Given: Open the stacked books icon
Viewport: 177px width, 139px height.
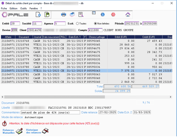Looking at the screenshot, I should [x=72, y=14].
